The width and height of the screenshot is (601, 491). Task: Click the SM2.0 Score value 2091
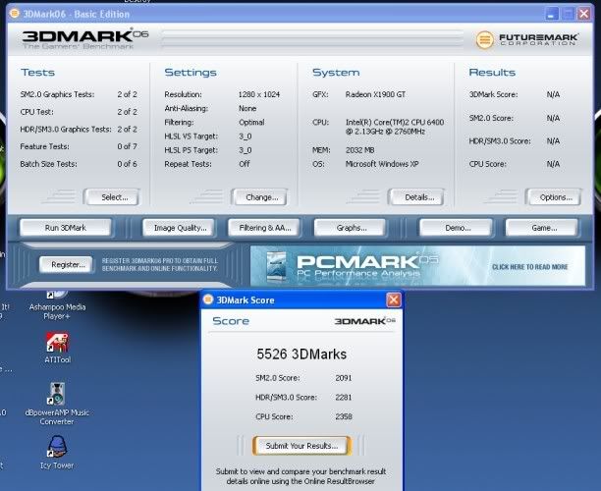344,378
